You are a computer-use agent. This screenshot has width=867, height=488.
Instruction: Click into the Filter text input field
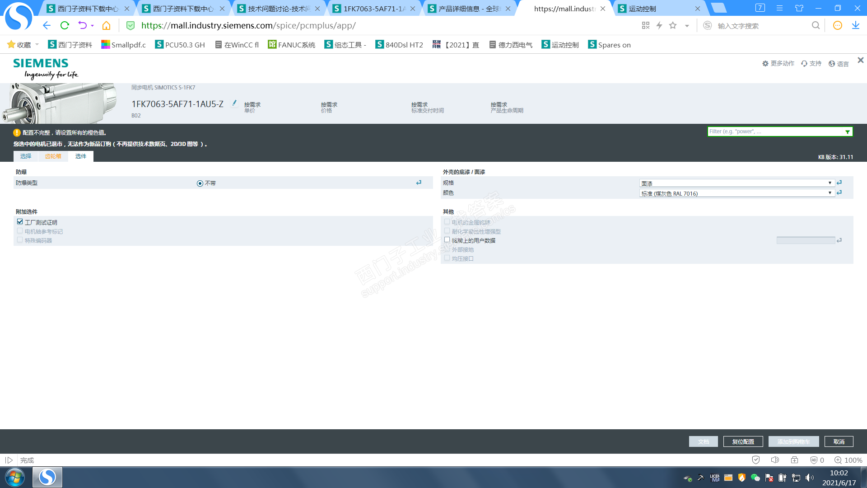775,131
